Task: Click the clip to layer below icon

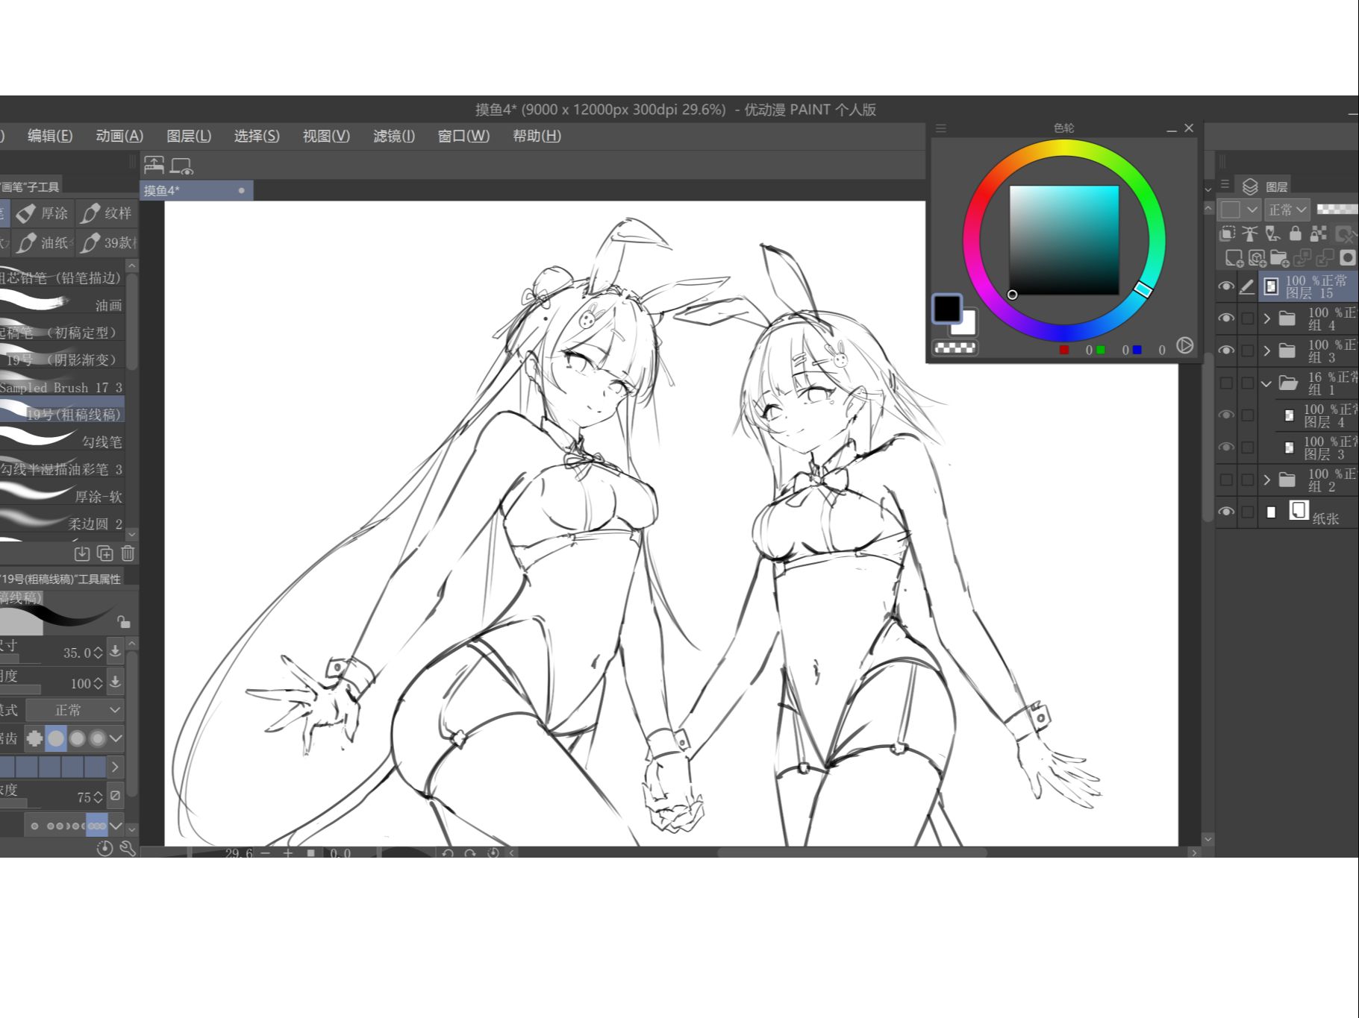Action: point(1227,233)
